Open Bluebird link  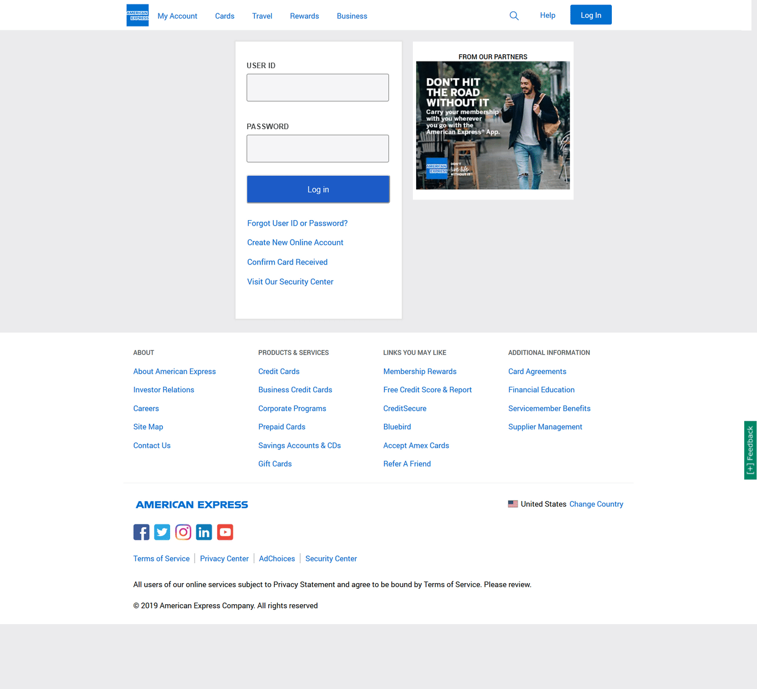397,427
